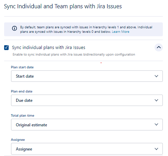Click the Enable to sync description text
The width and height of the screenshot is (168, 156).
(74, 55)
